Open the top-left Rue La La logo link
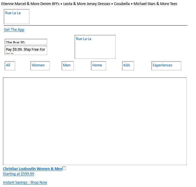 pos(17,17)
